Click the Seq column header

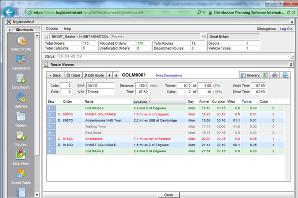(x=51, y=101)
